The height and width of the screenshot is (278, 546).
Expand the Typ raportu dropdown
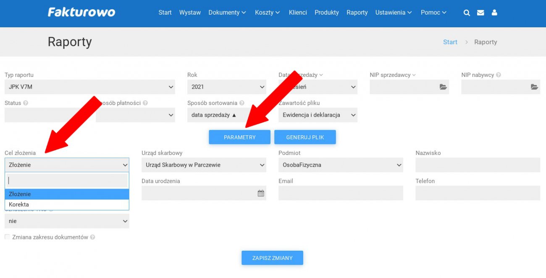89,87
